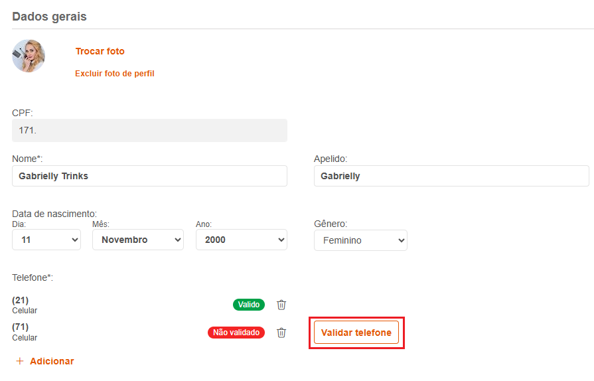Open the Mês dropdown showing Novembro

point(138,240)
